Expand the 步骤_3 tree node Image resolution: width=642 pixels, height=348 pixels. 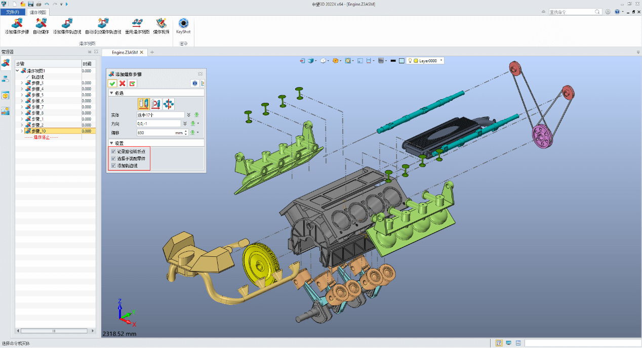point(22,83)
